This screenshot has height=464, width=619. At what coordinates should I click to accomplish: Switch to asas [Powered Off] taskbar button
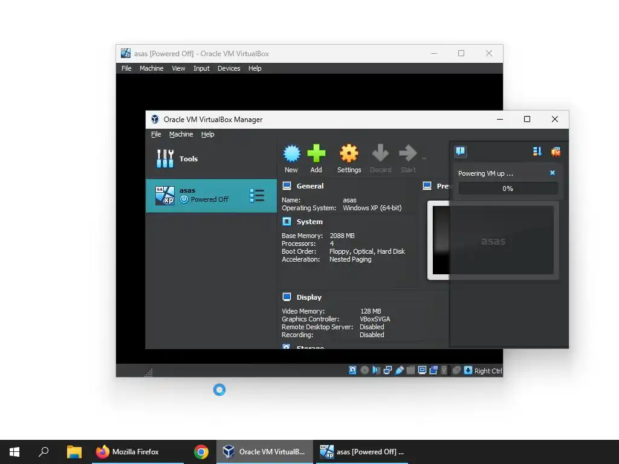362,452
